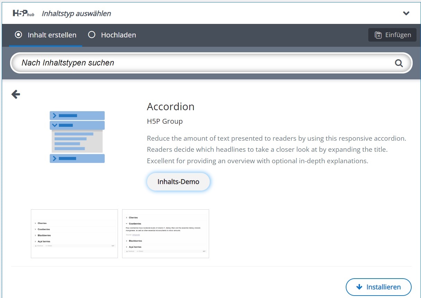Open the first screenshot with collapsed accordion
The image size is (421, 298).
pyautogui.click(x=74, y=234)
